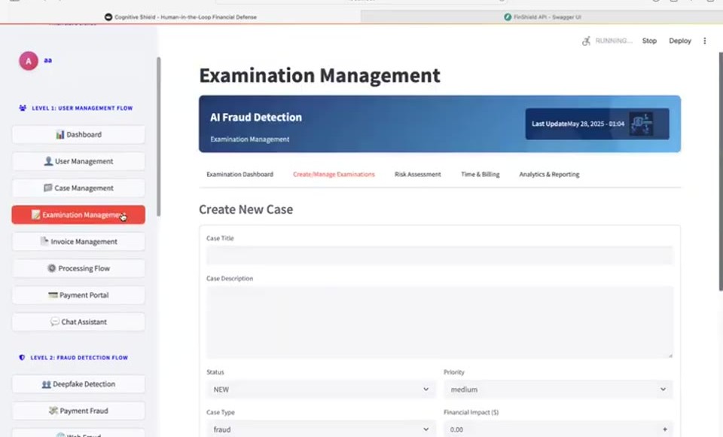723x437 pixels.
Task: Open the Priority dropdown set to medium
Action: pos(558,390)
